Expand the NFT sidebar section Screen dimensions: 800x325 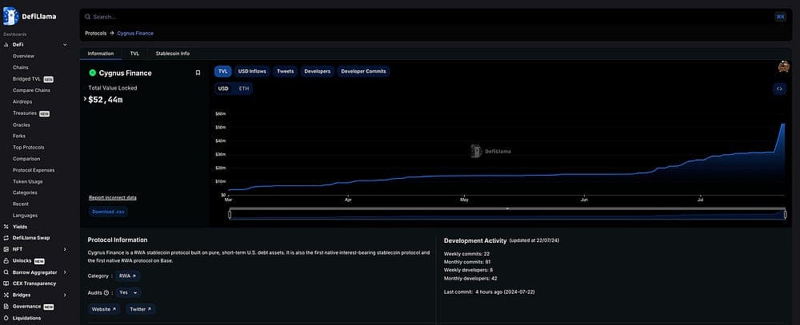65,249
